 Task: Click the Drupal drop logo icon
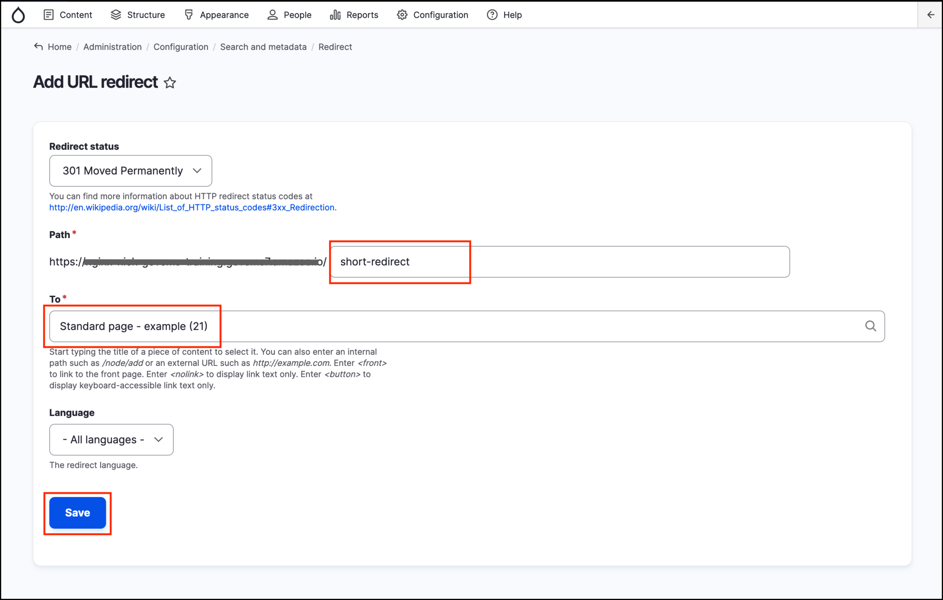tap(18, 15)
